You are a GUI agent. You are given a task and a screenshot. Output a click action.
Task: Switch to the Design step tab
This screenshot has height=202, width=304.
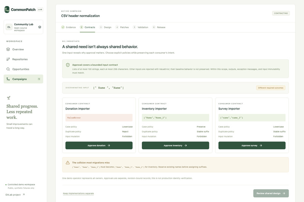105,27
